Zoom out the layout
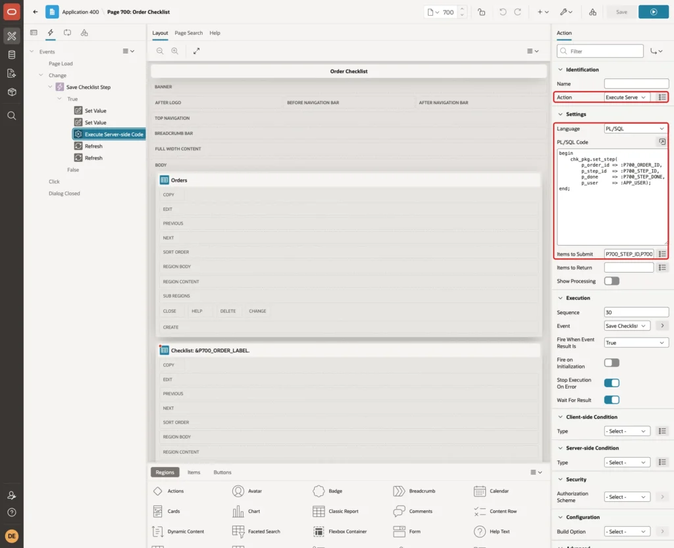Screen dimensions: 674x548 (160, 51)
